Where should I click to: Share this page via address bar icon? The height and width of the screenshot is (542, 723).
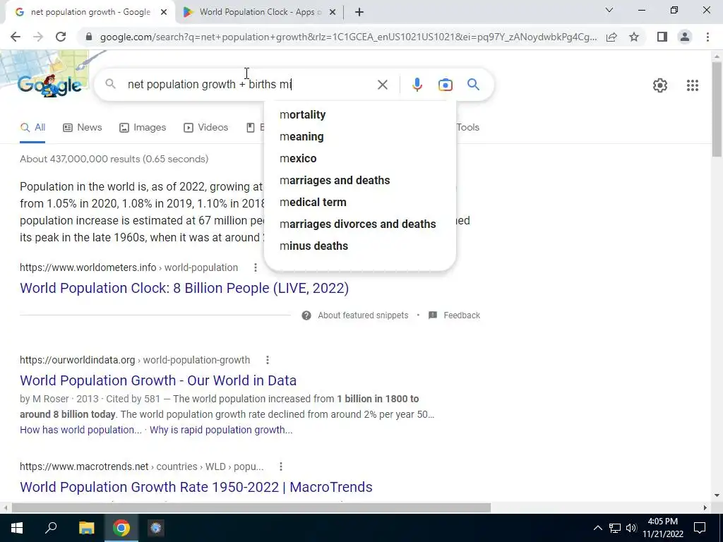tap(611, 37)
